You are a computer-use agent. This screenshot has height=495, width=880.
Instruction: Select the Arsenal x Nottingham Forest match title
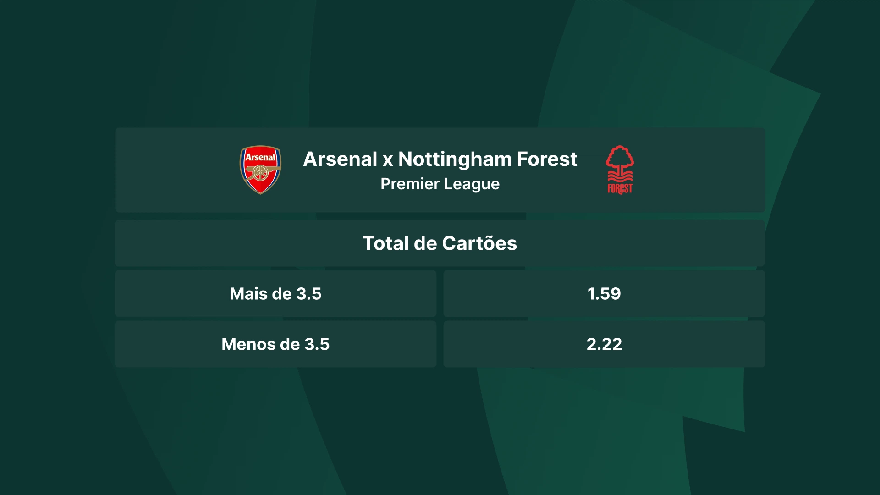click(440, 159)
